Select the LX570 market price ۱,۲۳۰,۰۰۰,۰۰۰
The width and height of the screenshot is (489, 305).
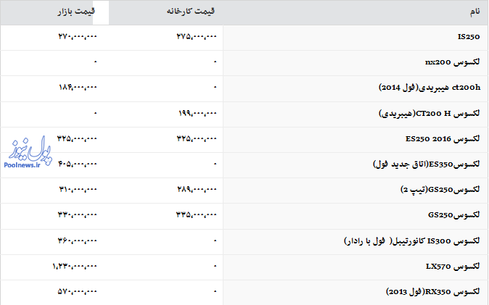click(x=75, y=267)
